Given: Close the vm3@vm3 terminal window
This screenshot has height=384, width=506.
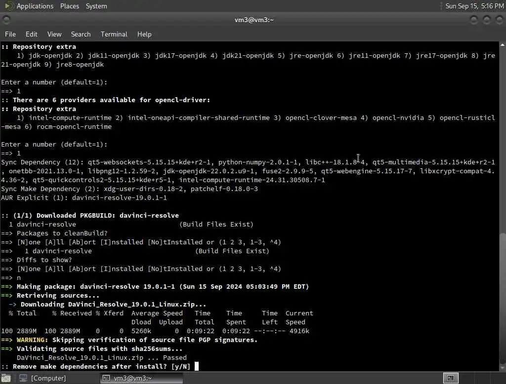Looking at the screenshot, I should pos(499,20).
